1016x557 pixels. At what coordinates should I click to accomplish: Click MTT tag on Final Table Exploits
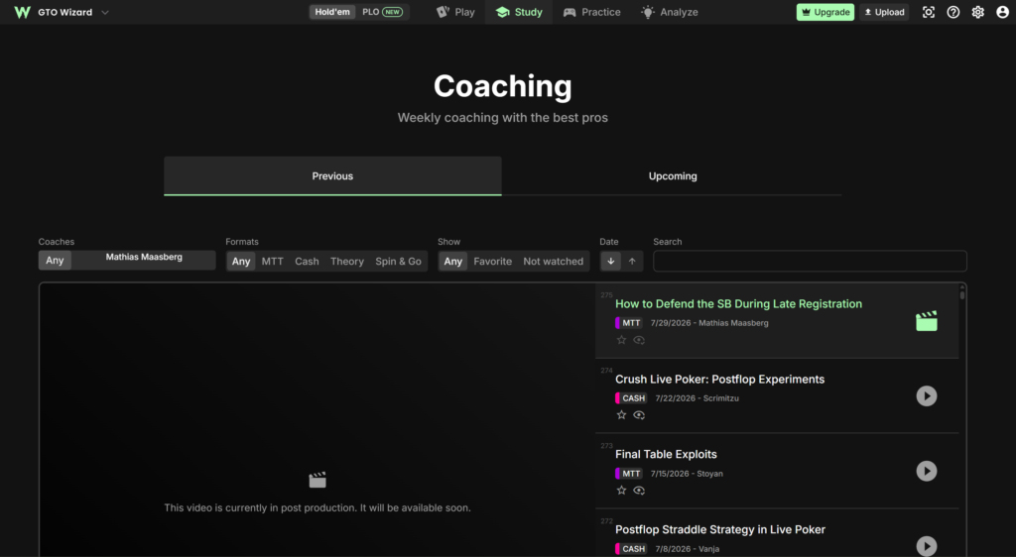629,473
